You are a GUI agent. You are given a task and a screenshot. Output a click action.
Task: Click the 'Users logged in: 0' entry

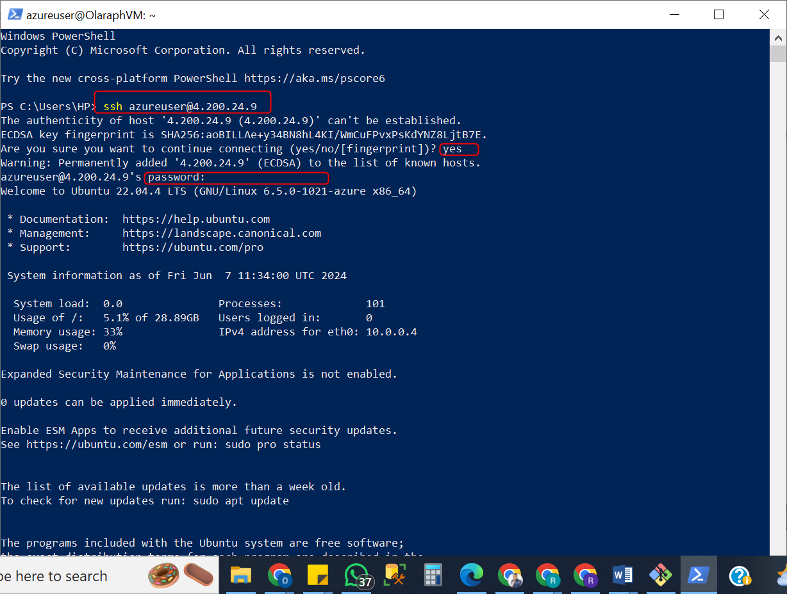coord(295,317)
